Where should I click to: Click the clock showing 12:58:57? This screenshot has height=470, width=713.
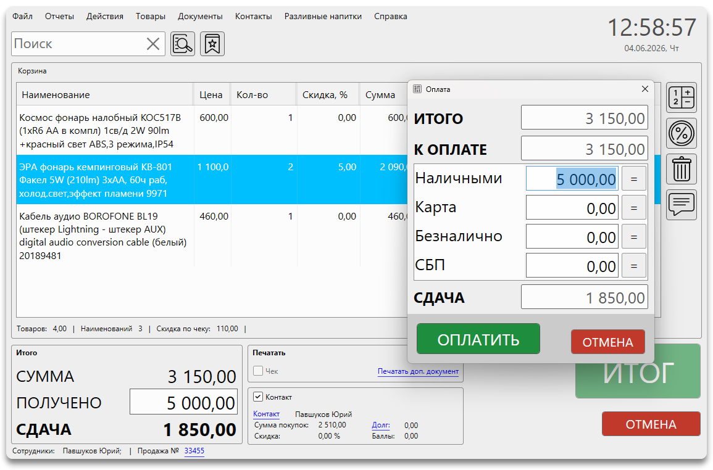(652, 27)
